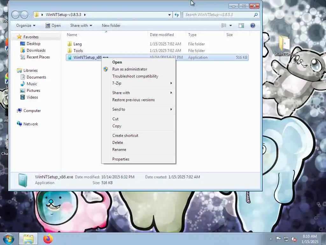Click the New folder button
Image resolution: width=326 pixels, height=245 pixels.
(x=111, y=26)
